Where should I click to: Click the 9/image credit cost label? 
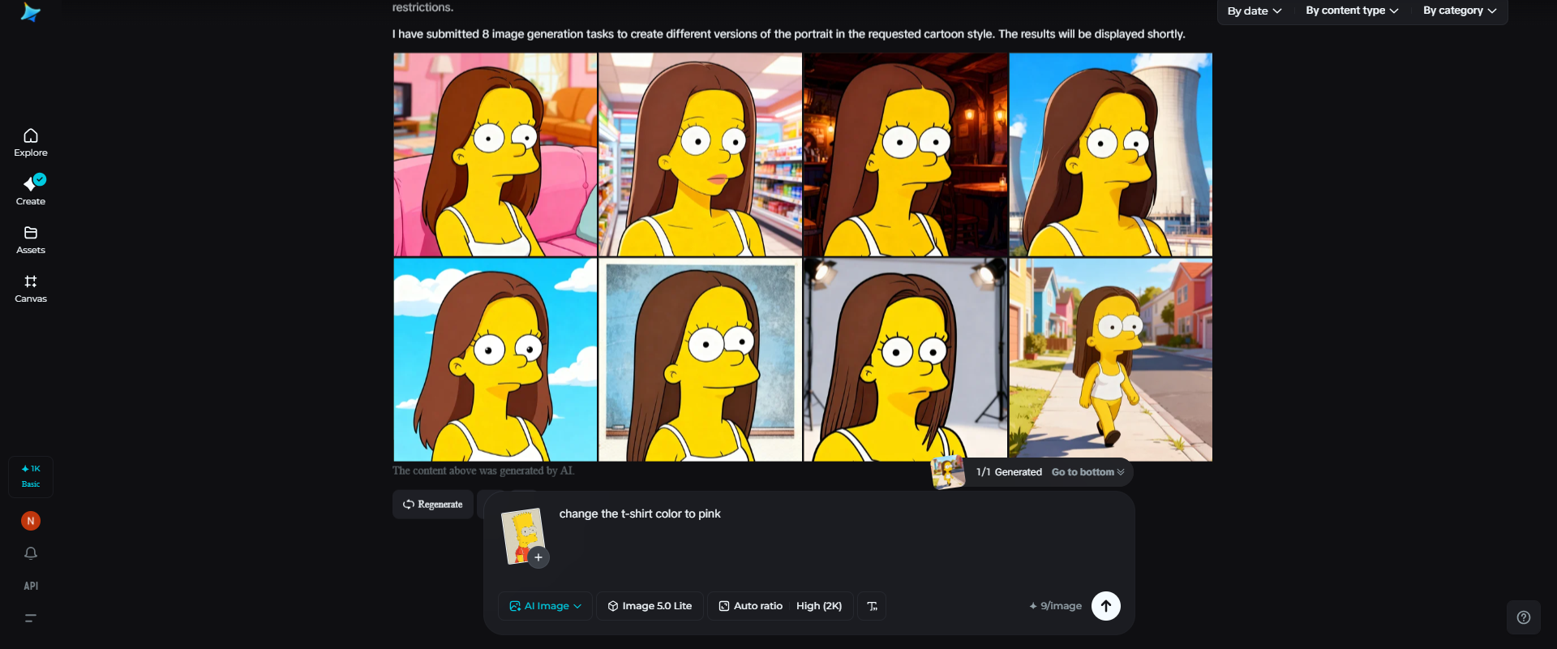(1056, 606)
